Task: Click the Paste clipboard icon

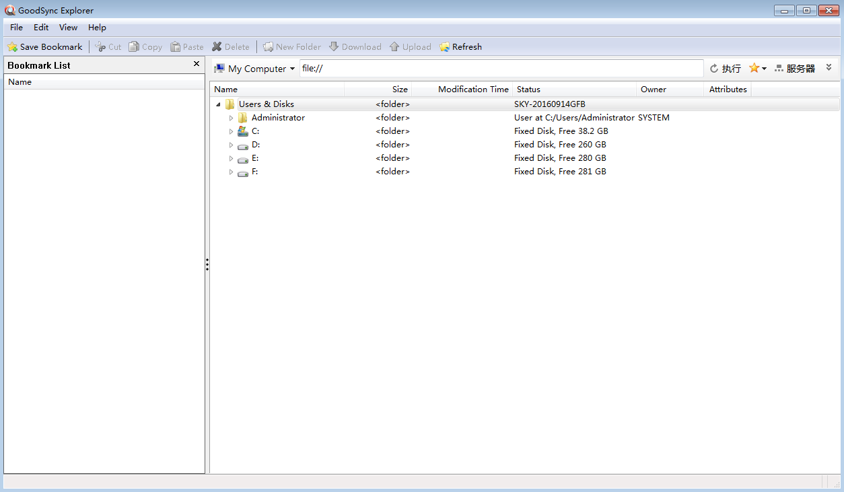Action: 175,47
